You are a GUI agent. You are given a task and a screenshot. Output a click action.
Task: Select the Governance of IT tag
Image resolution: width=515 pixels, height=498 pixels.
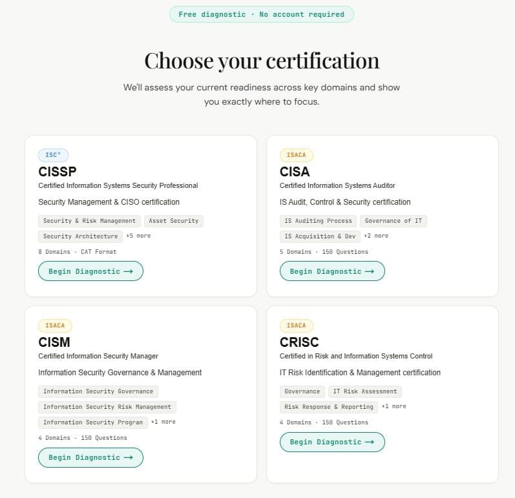pyautogui.click(x=394, y=221)
